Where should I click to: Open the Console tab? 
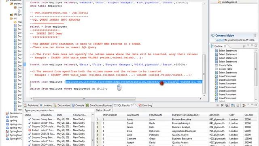pyautogui.click(x=78, y=105)
